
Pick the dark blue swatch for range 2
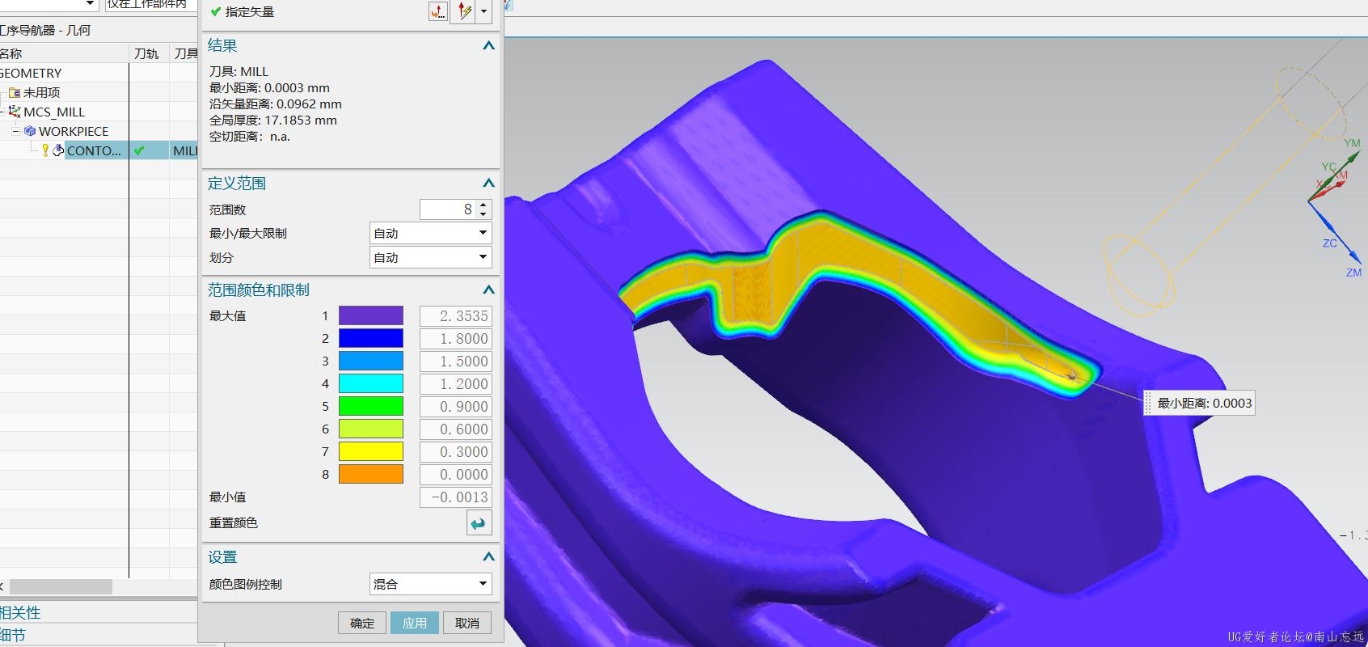(370, 339)
